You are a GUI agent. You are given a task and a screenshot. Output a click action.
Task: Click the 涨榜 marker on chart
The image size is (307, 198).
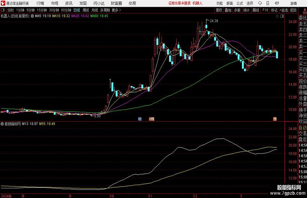pos(151,119)
